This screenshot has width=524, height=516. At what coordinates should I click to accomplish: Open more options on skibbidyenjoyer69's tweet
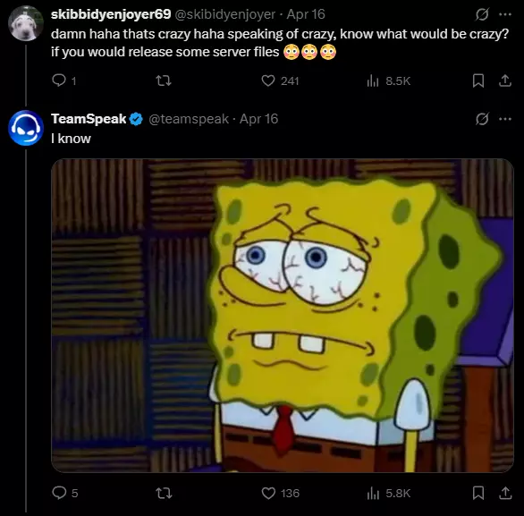pyautogui.click(x=505, y=14)
